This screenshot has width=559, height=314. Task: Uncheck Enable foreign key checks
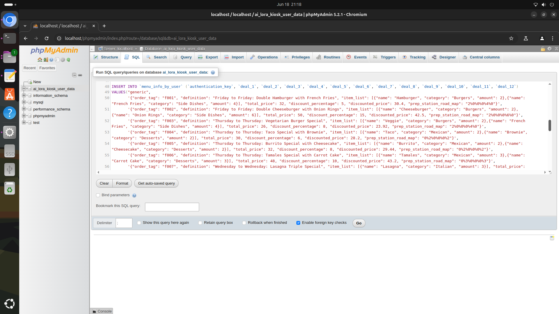tap(298, 223)
